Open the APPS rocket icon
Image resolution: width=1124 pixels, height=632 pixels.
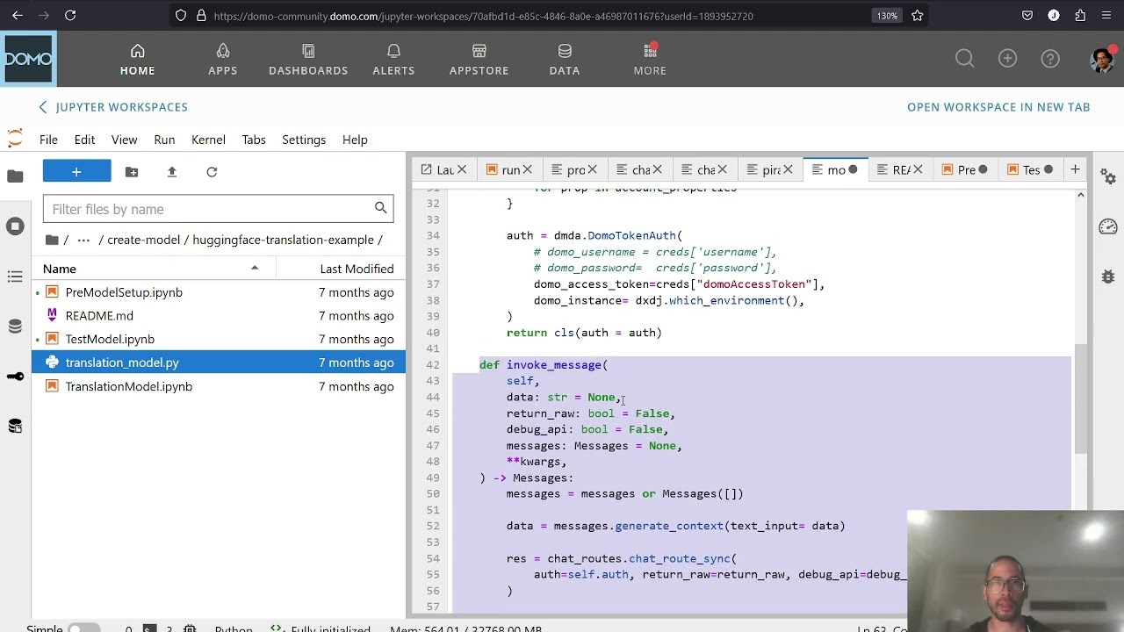pos(223,51)
